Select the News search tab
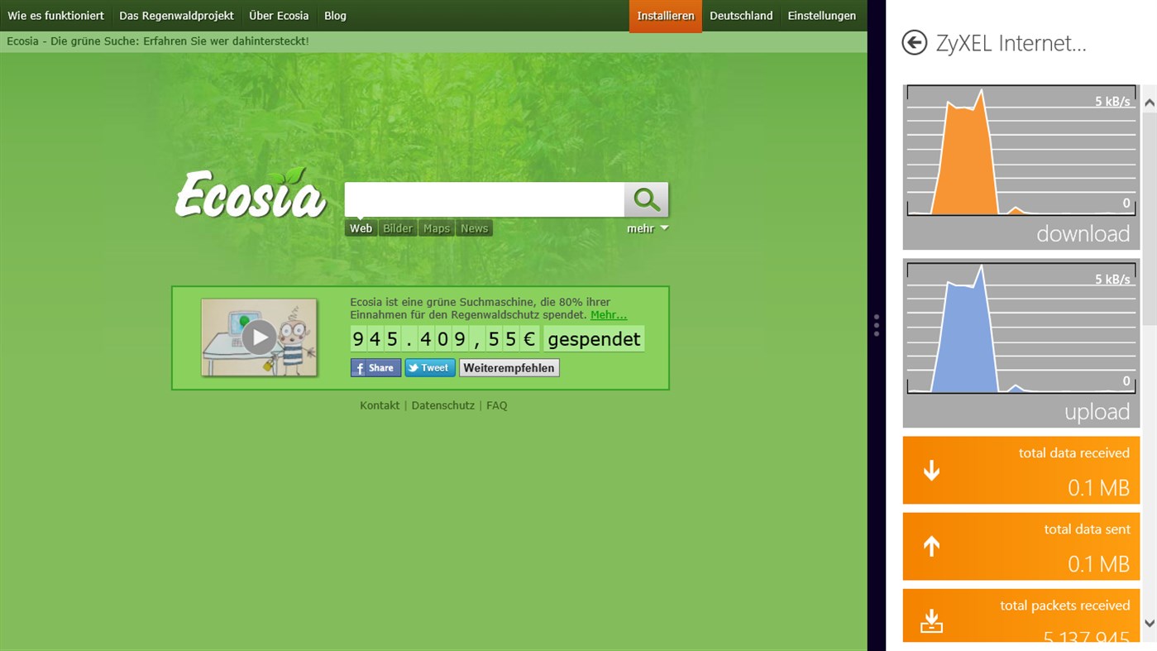1157x651 pixels. point(474,228)
